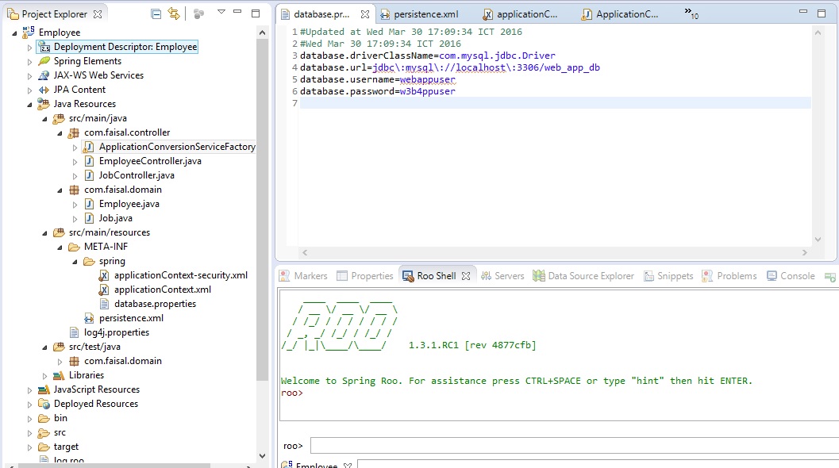Screen dimensions: 839x468
Task: Show hidden editor tabs list (»10)
Action: tap(691, 13)
